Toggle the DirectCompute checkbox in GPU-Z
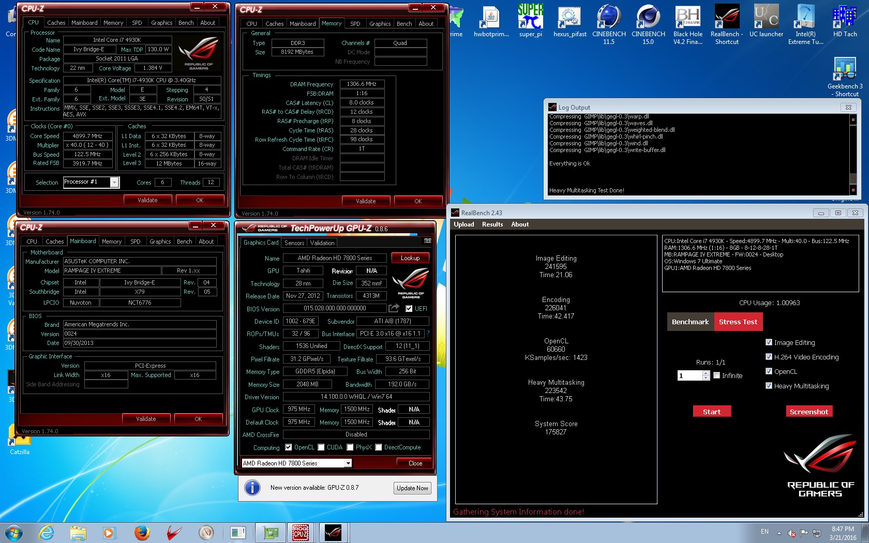 click(379, 447)
